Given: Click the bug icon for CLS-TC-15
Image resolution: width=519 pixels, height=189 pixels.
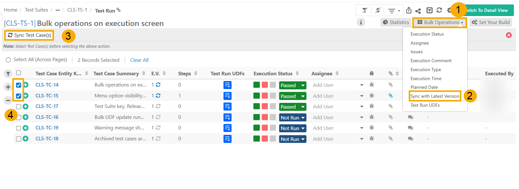Looking at the screenshot, I should pyautogui.click(x=372, y=95).
